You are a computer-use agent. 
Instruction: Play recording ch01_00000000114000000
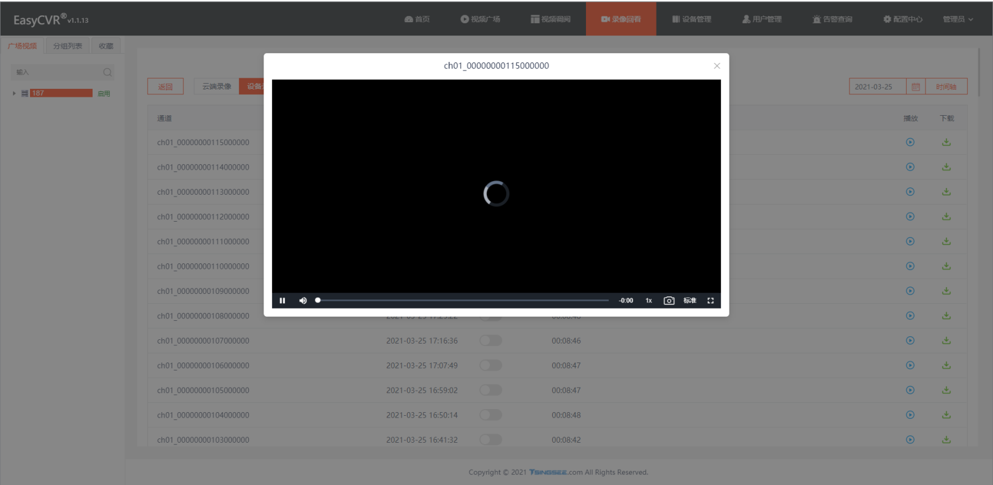coord(910,167)
